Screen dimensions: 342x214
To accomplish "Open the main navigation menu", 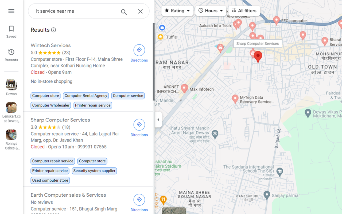I will (11, 11).
